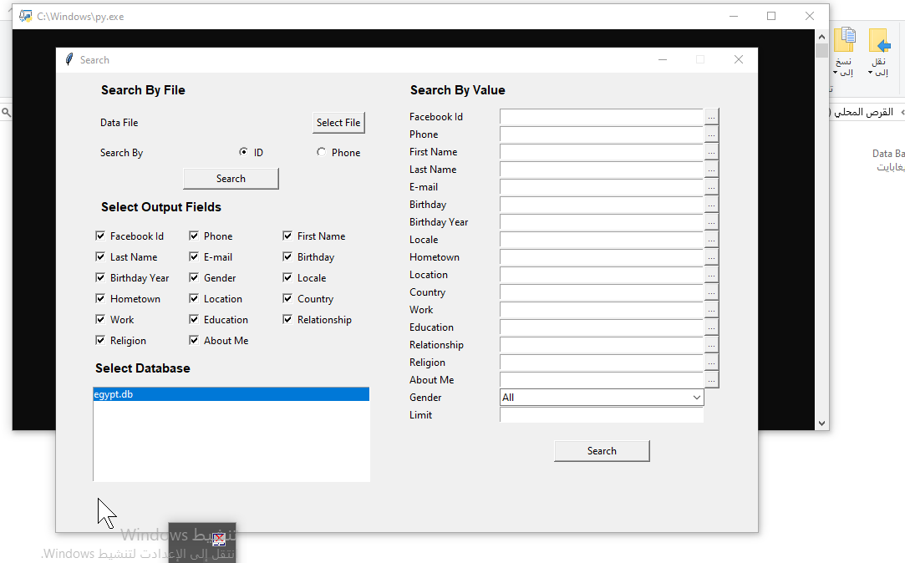This screenshot has width=905, height=563.
Task: Toggle the Religion output field checkbox
Action: tap(101, 341)
